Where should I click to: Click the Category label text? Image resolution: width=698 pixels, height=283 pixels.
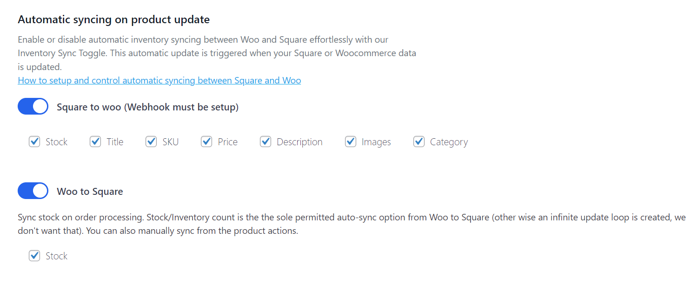click(449, 141)
